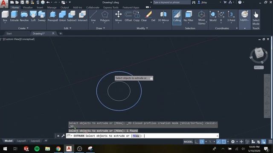Set the World coordinate system

coord(213,16)
